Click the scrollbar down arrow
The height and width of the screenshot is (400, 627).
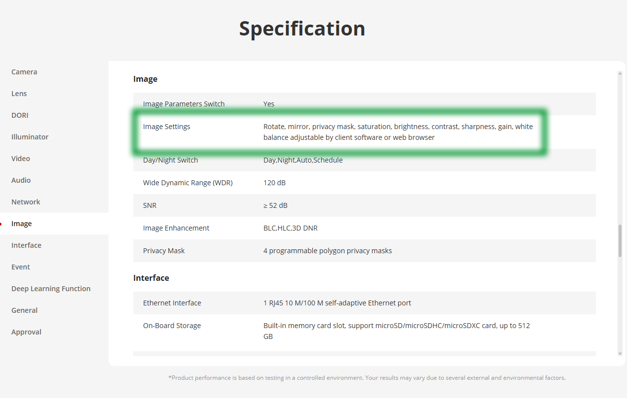620,353
